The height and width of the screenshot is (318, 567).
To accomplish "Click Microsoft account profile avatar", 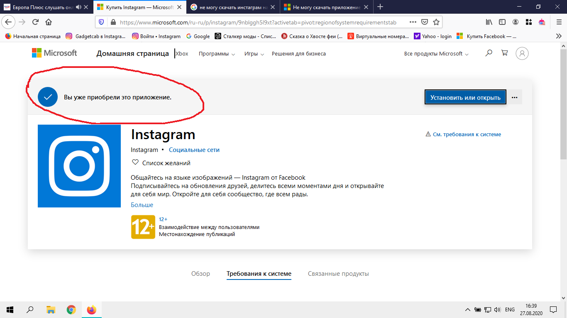I will pyautogui.click(x=522, y=53).
